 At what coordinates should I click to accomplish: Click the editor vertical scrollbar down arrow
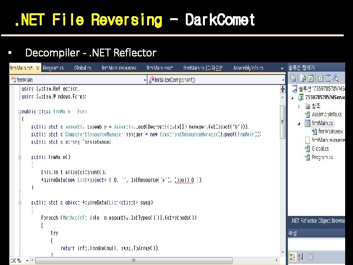[x=282, y=252]
